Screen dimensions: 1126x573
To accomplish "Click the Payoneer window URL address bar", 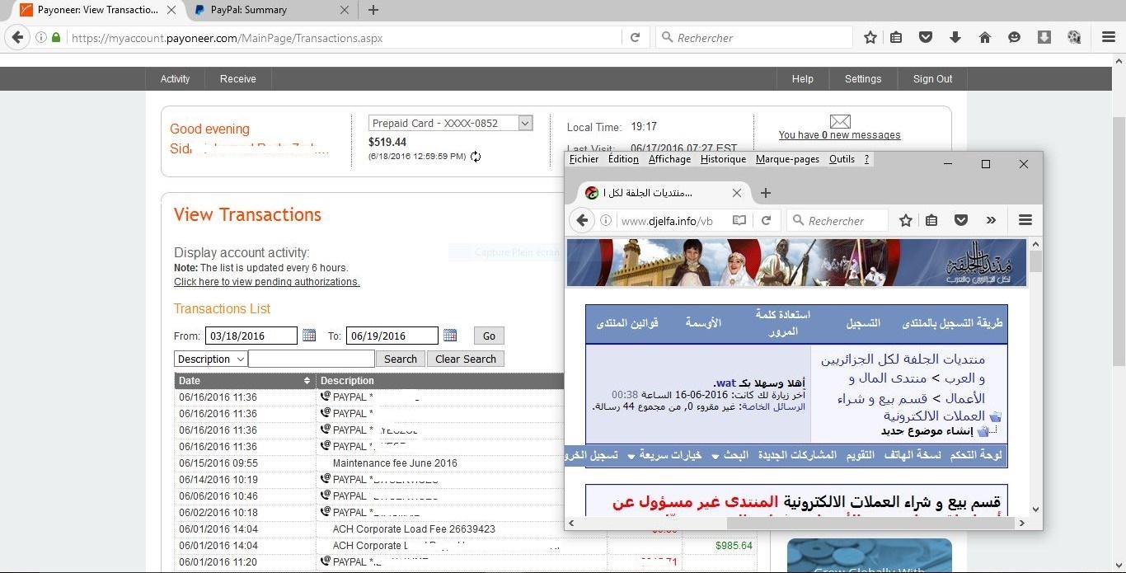I will pyautogui.click(x=345, y=38).
